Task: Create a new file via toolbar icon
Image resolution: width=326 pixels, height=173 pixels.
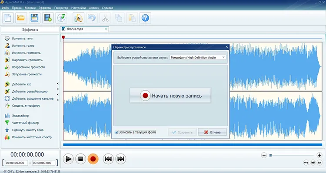Action: pyautogui.click(x=8, y=18)
